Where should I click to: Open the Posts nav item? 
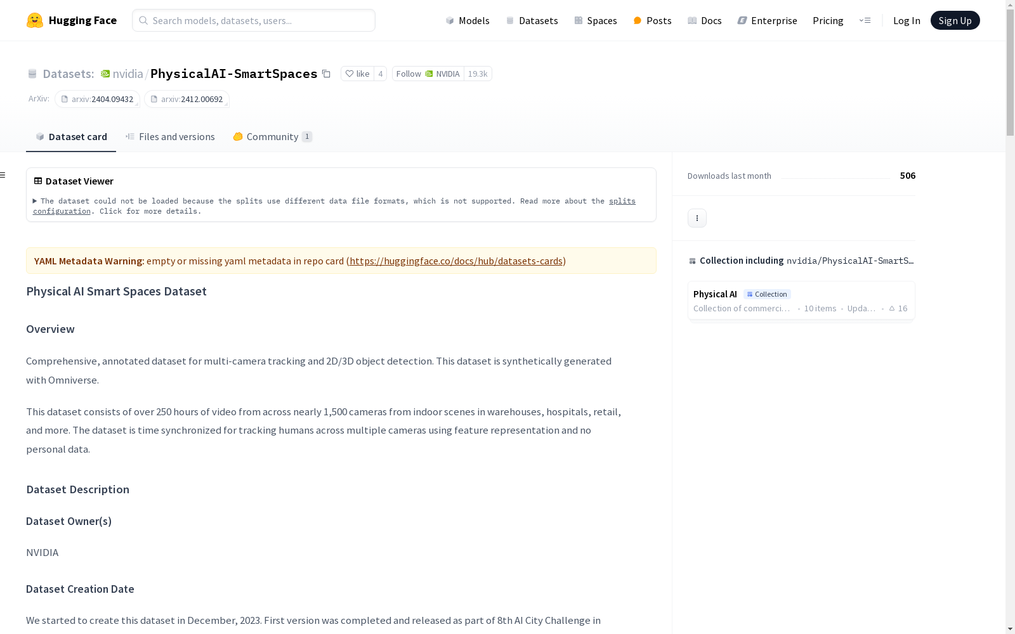coord(652,20)
